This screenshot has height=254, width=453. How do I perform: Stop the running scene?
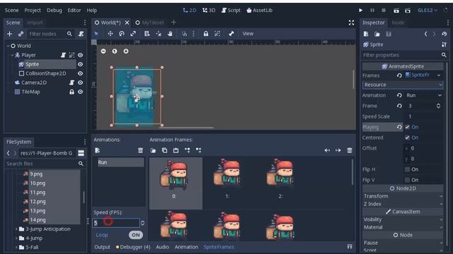(x=384, y=11)
